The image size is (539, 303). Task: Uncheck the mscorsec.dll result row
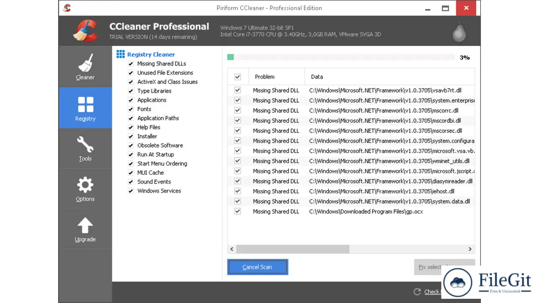(x=237, y=130)
